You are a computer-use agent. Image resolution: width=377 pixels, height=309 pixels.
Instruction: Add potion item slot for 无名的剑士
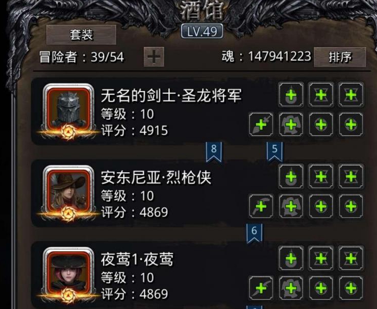[x=291, y=94]
